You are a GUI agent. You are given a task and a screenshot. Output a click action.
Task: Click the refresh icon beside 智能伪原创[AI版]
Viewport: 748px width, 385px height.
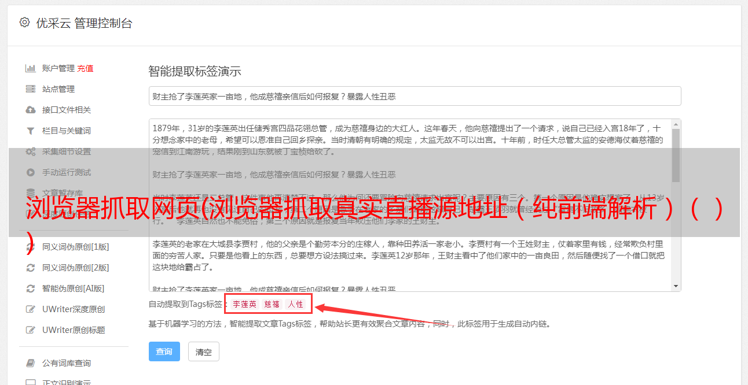click(30, 288)
